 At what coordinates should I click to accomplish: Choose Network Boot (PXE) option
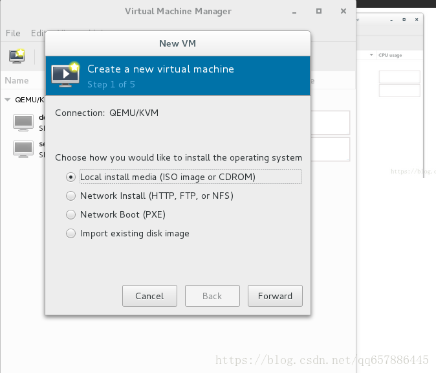tap(71, 214)
